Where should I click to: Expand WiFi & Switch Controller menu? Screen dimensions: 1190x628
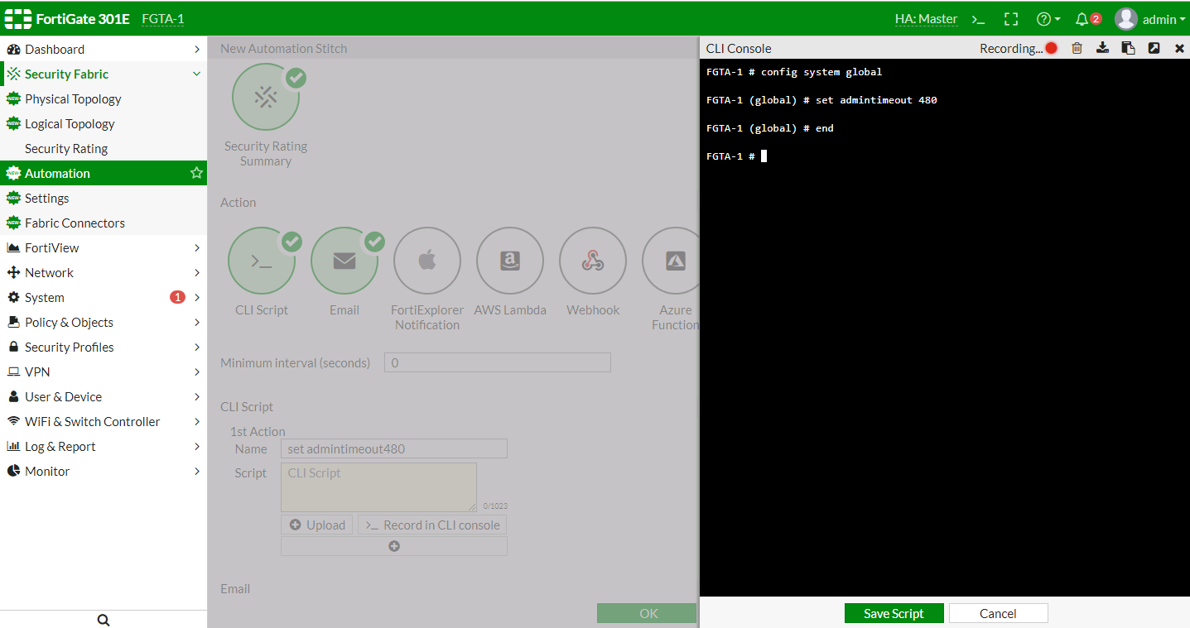(x=104, y=421)
